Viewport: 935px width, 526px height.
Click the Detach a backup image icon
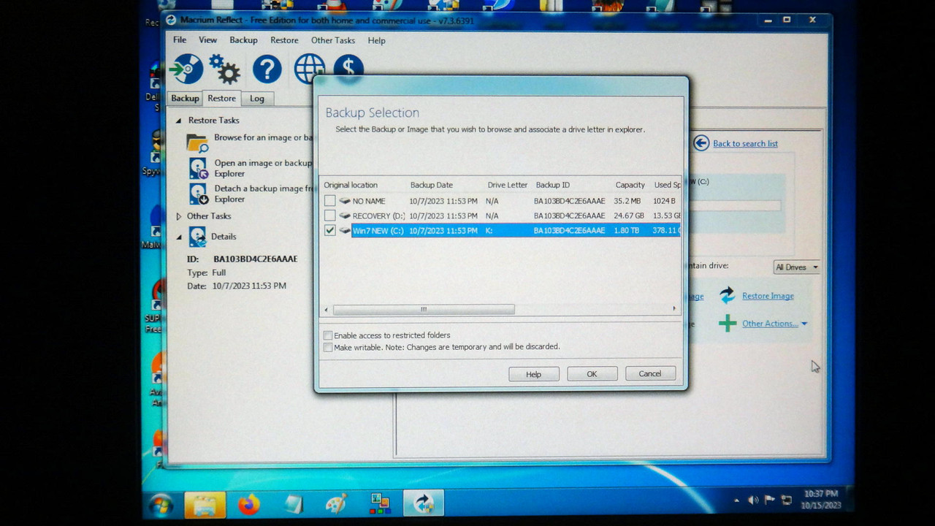199,194
